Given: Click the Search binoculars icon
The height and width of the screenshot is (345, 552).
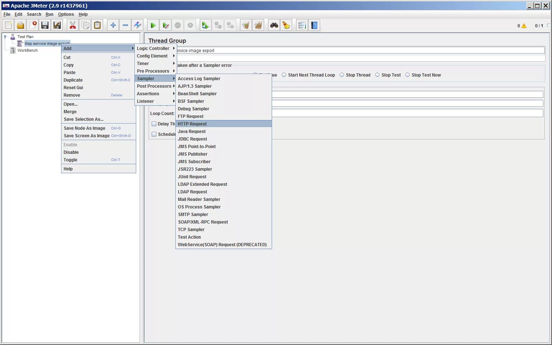Looking at the screenshot, I should click(274, 25).
